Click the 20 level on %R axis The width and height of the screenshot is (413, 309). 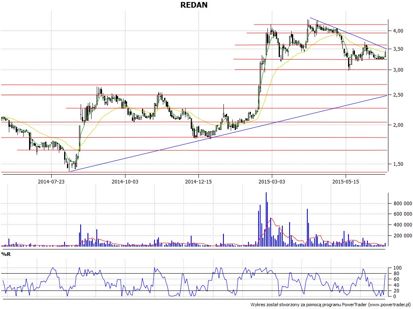click(396, 290)
